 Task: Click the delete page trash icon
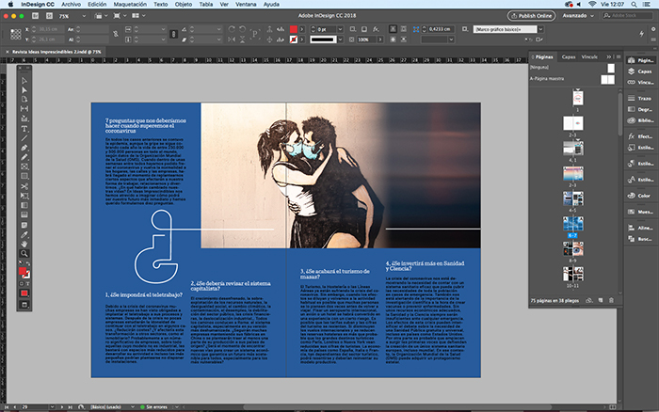pyautogui.click(x=611, y=300)
